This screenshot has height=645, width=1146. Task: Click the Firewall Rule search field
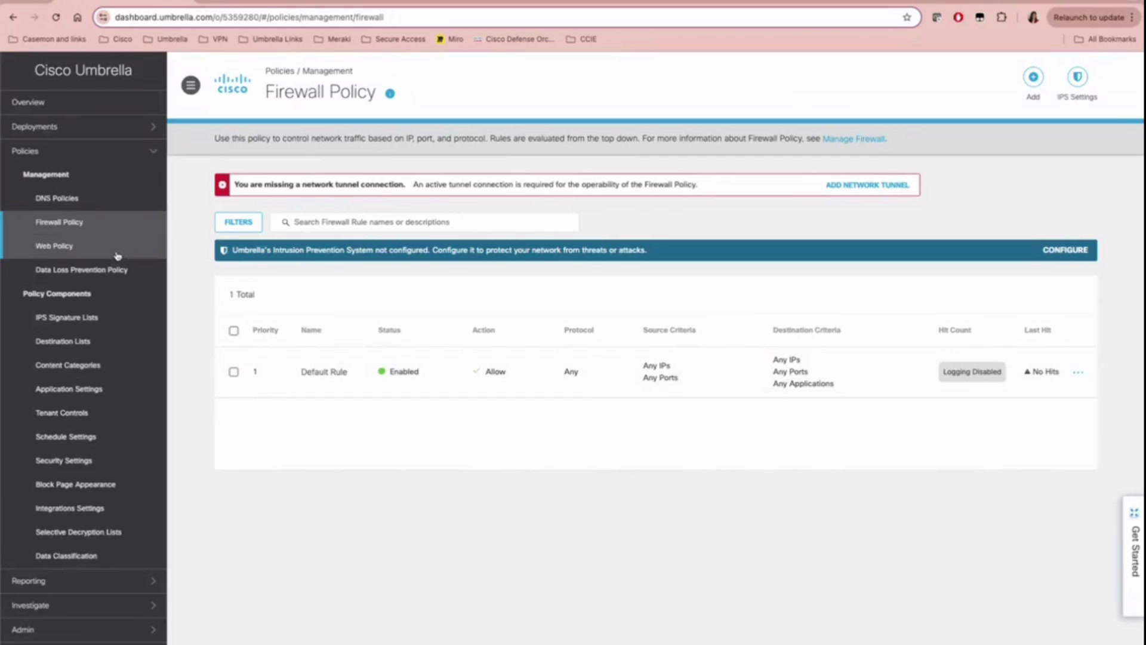(424, 222)
